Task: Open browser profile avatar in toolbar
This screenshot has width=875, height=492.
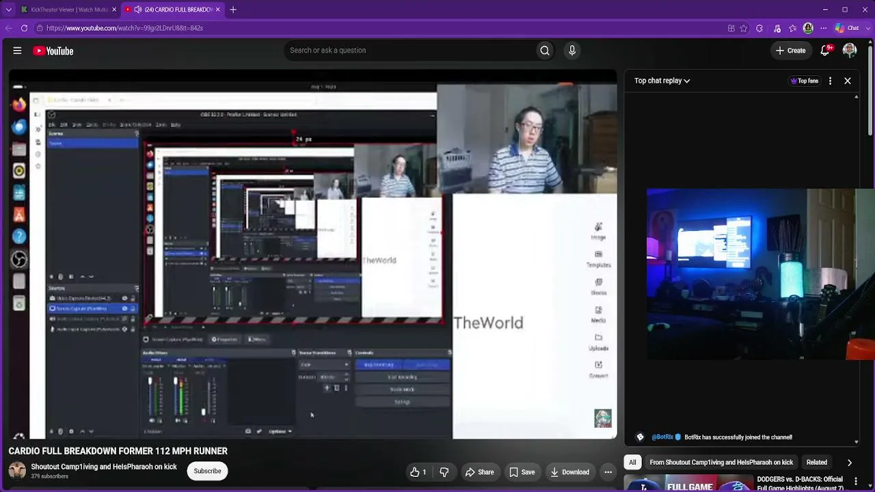Action: click(x=808, y=28)
